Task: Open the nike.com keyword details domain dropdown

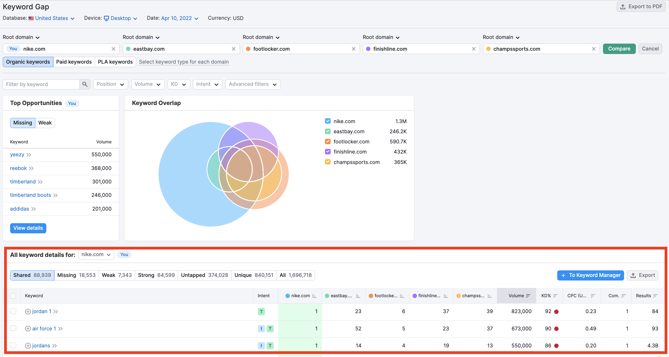Action: [x=96, y=254]
